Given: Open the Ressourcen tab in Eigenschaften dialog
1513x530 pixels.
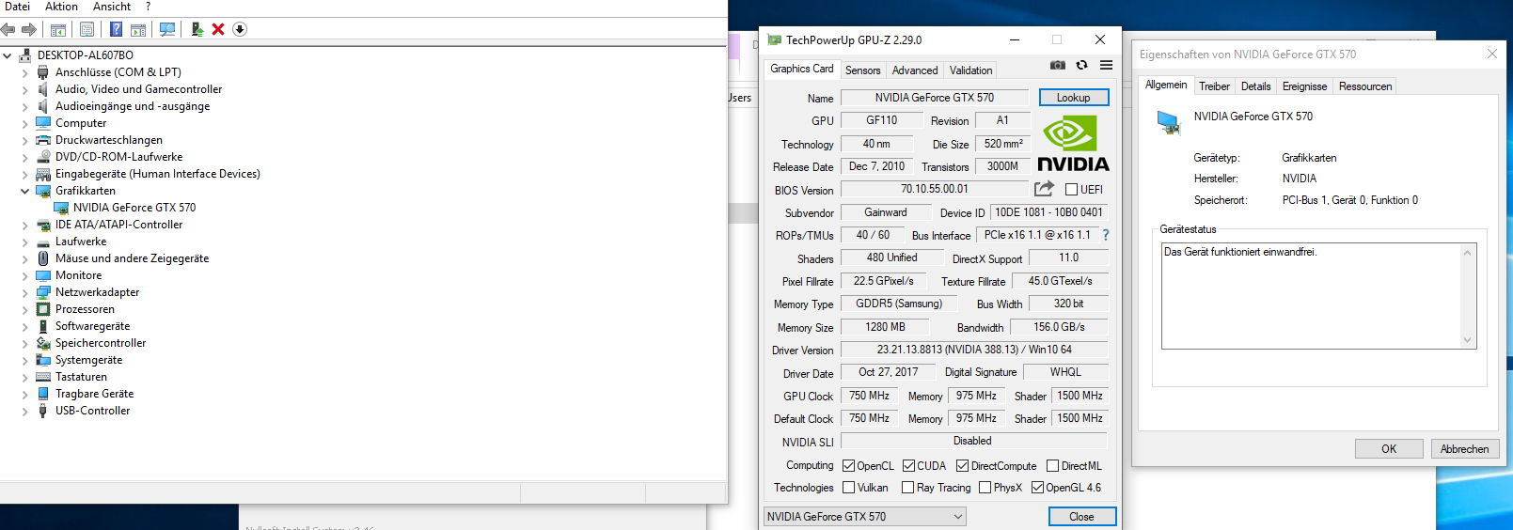Looking at the screenshot, I should [x=1364, y=86].
